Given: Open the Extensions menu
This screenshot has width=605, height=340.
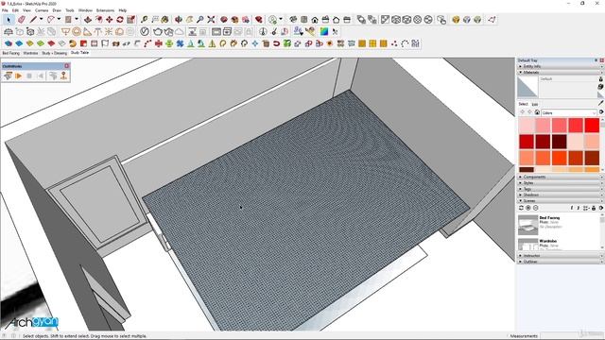Looking at the screenshot, I should click(x=105, y=10).
